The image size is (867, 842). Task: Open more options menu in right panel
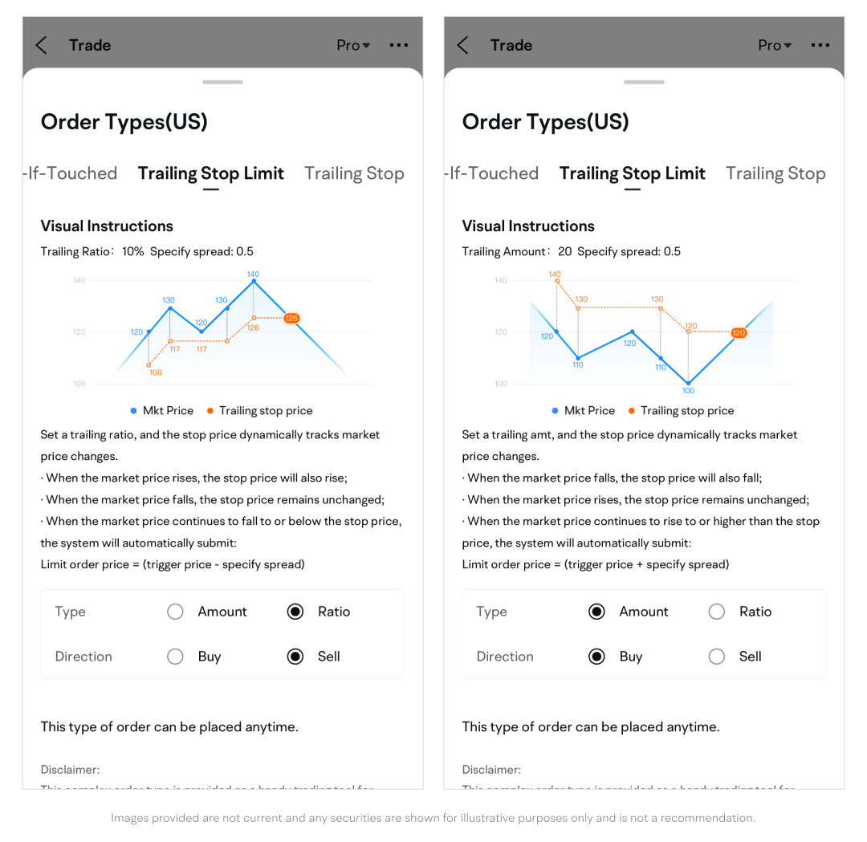(x=820, y=46)
